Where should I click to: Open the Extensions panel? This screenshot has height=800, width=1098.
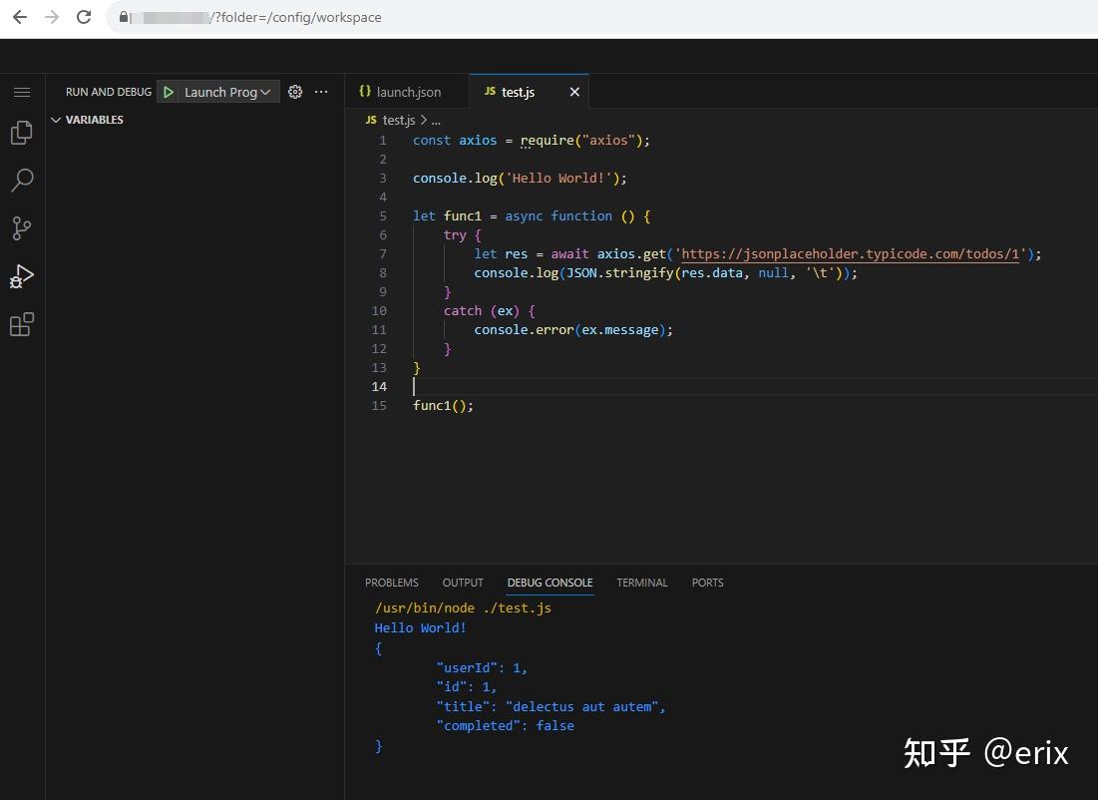pos(22,323)
